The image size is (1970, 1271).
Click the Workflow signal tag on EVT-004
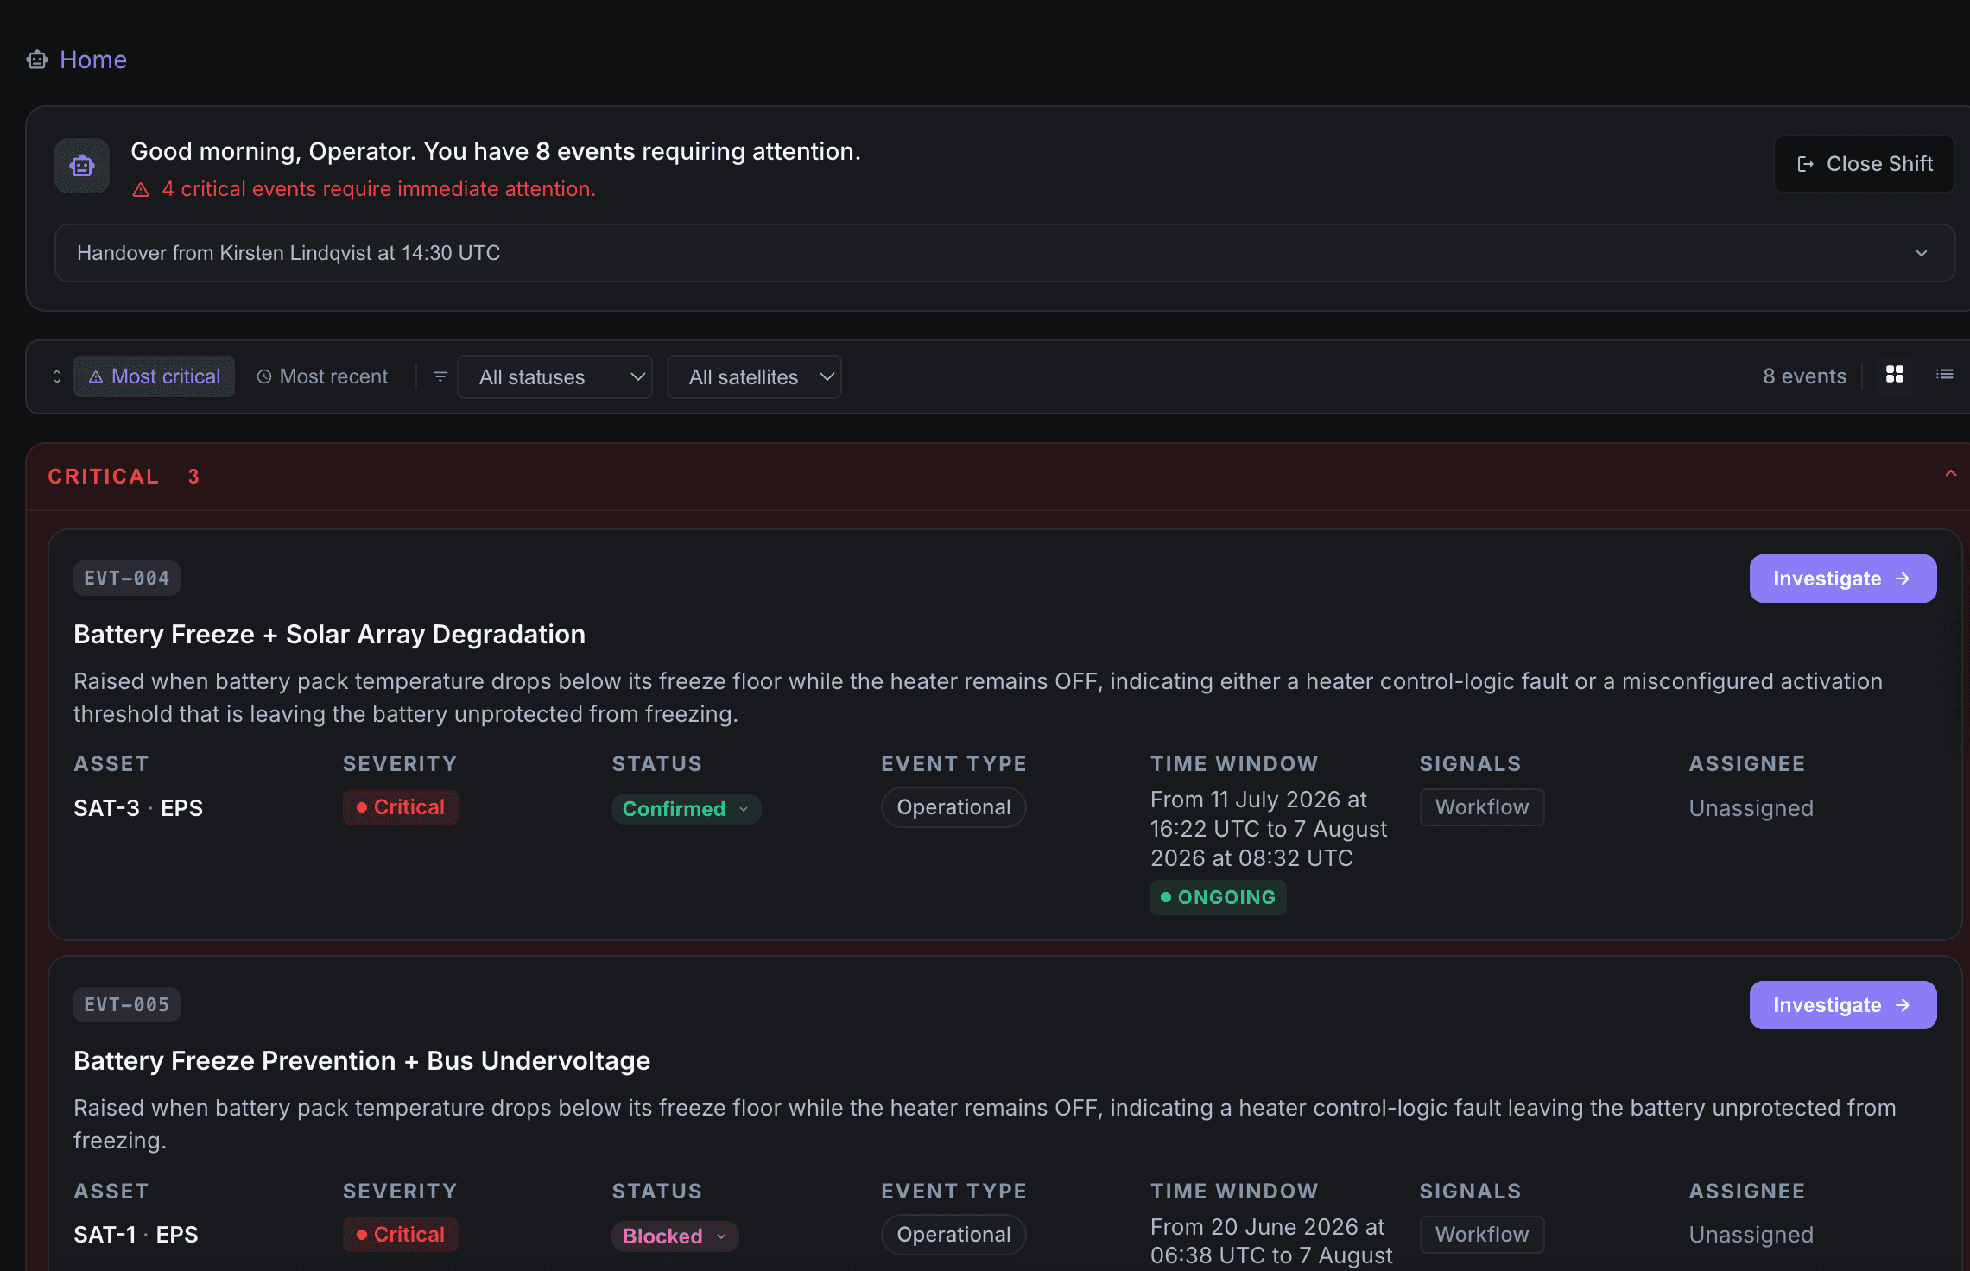(x=1482, y=807)
